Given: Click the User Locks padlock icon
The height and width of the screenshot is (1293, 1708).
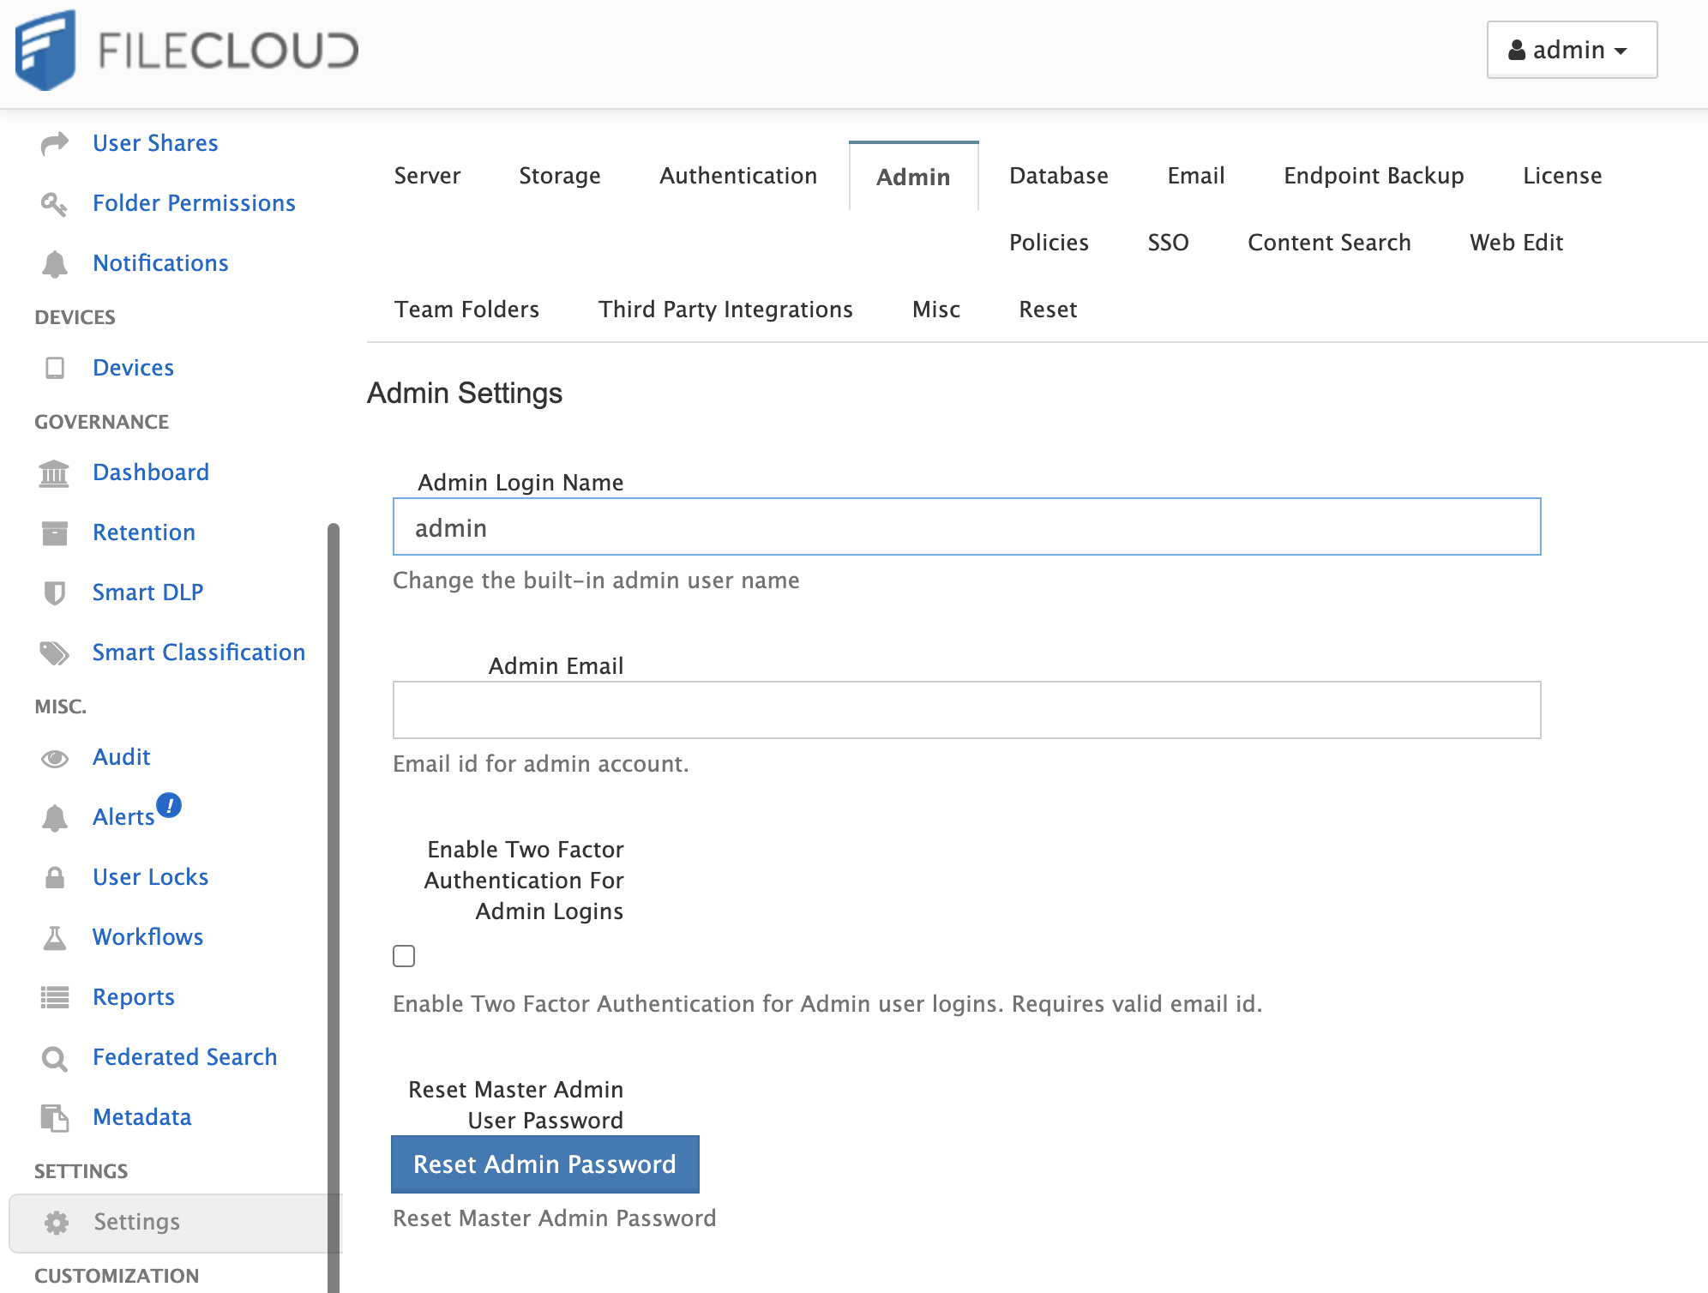Looking at the screenshot, I should [x=55, y=877].
